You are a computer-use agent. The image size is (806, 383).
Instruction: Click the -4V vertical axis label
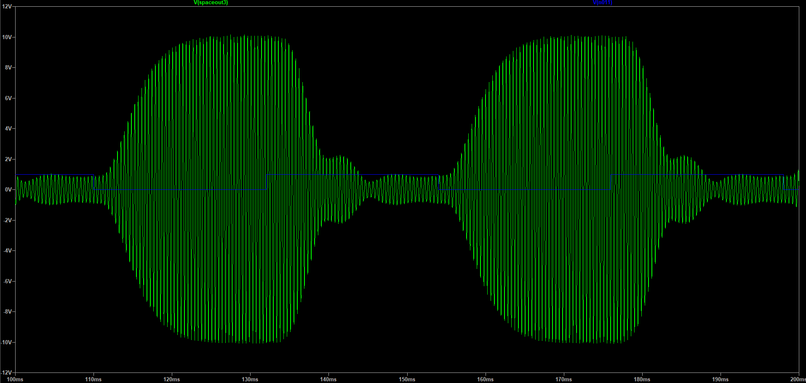(7, 250)
